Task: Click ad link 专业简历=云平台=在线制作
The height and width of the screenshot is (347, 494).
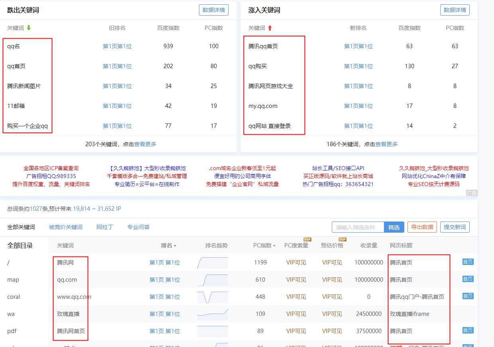Action: (x=147, y=184)
